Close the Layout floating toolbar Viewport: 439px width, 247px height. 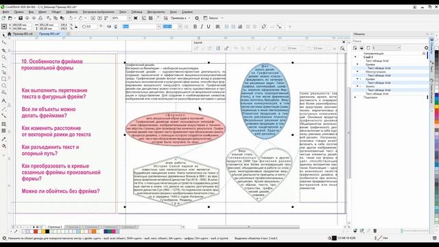(x=344, y=42)
